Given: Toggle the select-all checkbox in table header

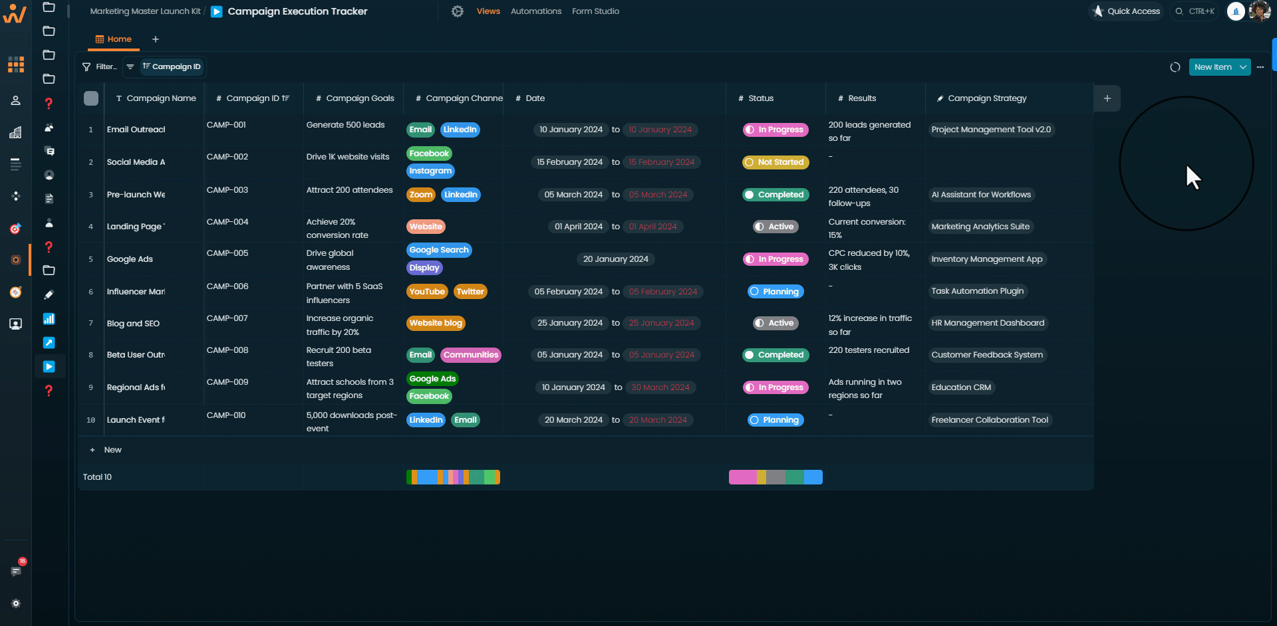Looking at the screenshot, I should 91,98.
